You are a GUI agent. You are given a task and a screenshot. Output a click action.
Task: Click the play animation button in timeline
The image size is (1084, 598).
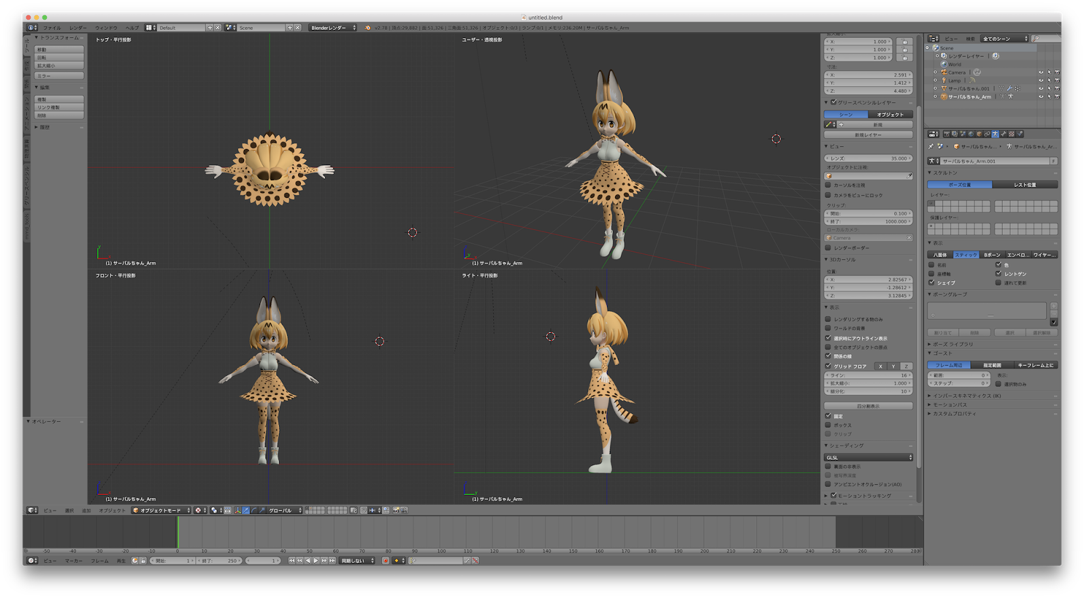[x=316, y=561]
